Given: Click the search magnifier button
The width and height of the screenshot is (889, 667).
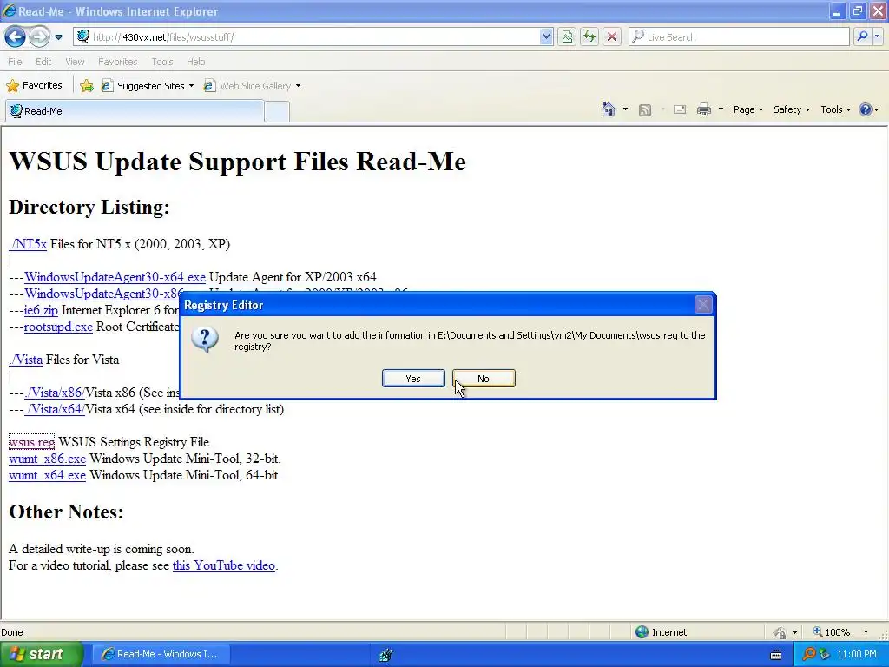Looking at the screenshot, I should pos(862,36).
